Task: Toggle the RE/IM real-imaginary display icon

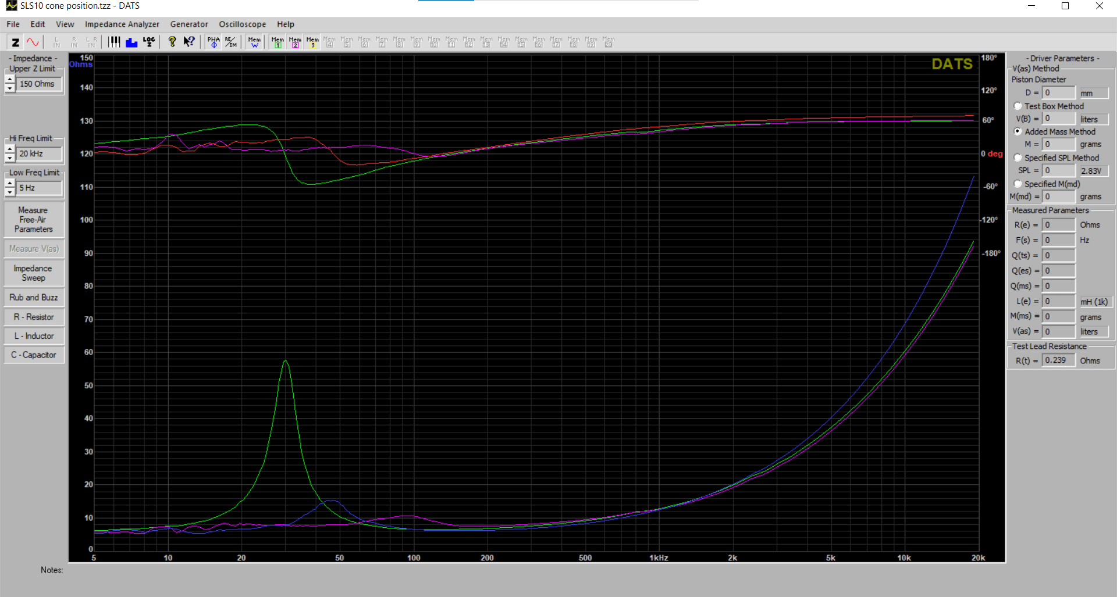Action: pyautogui.click(x=231, y=42)
